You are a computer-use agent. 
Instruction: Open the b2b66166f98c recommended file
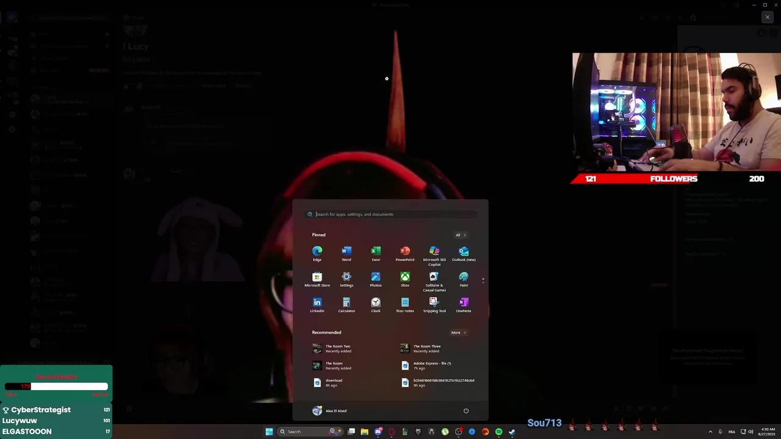tap(439, 382)
